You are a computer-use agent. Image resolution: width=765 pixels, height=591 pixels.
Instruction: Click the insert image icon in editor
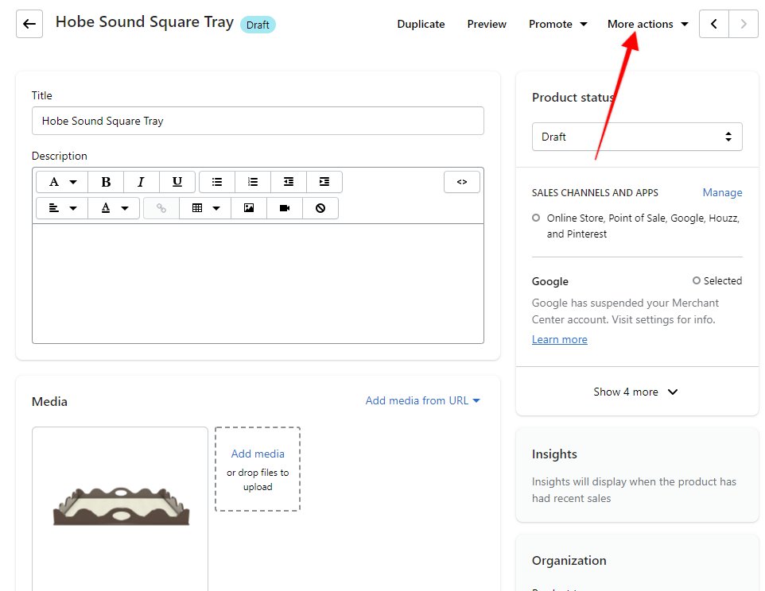click(249, 208)
